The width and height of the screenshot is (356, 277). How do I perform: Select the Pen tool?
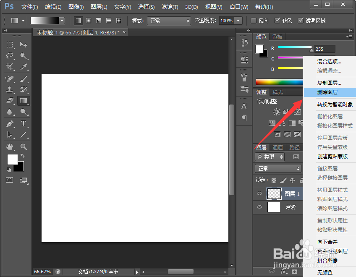click(10, 124)
